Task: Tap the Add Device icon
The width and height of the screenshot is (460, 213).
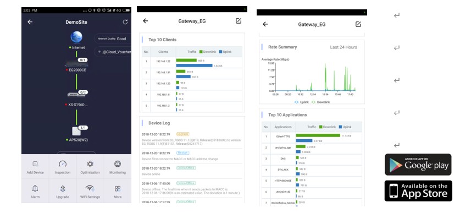Action: (x=35, y=164)
